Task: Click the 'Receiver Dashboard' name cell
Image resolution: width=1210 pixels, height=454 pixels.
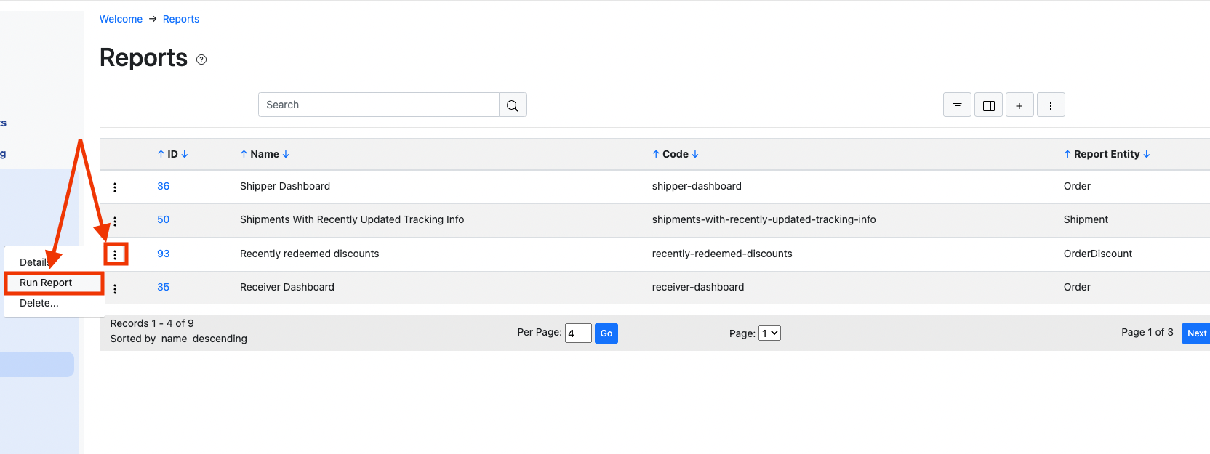Action: [287, 287]
